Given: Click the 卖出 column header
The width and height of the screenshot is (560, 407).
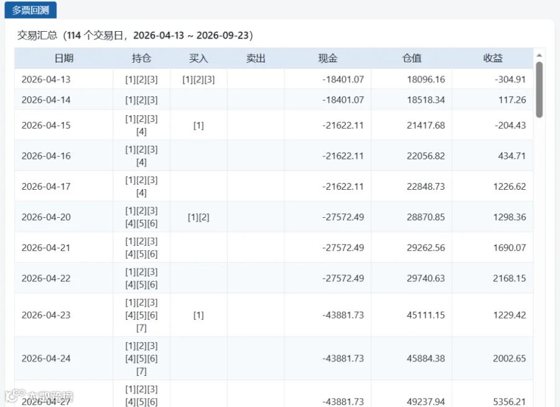Looking at the screenshot, I should pyautogui.click(x=256, y=58).
